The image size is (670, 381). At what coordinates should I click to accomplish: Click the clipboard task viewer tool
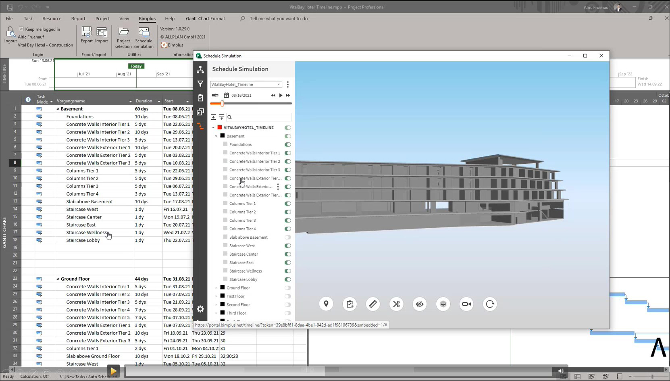(x=350, y=304)
